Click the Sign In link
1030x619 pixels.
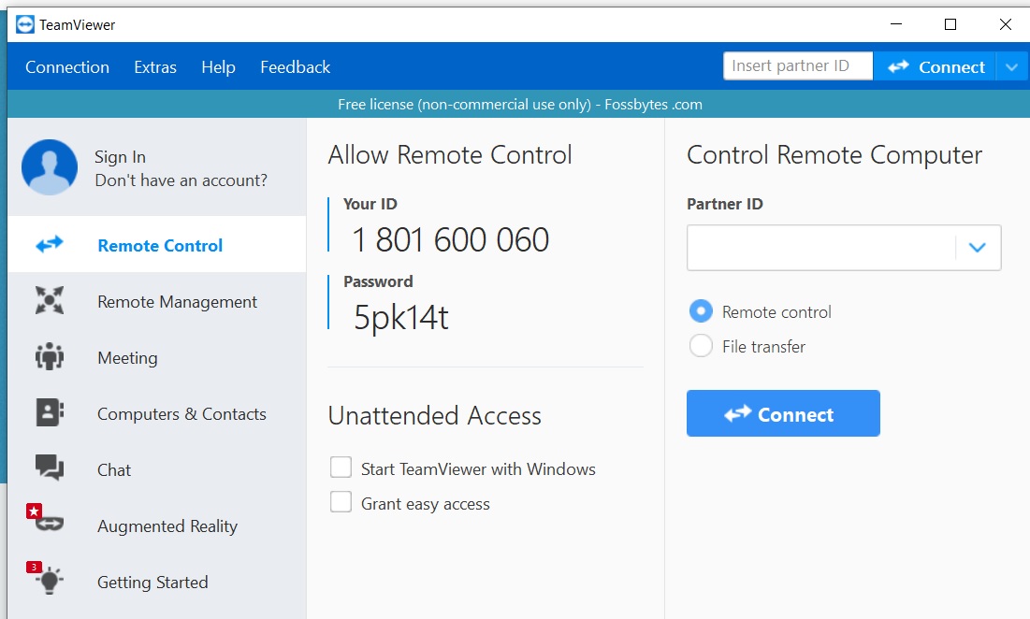click(x=120, y=156)
